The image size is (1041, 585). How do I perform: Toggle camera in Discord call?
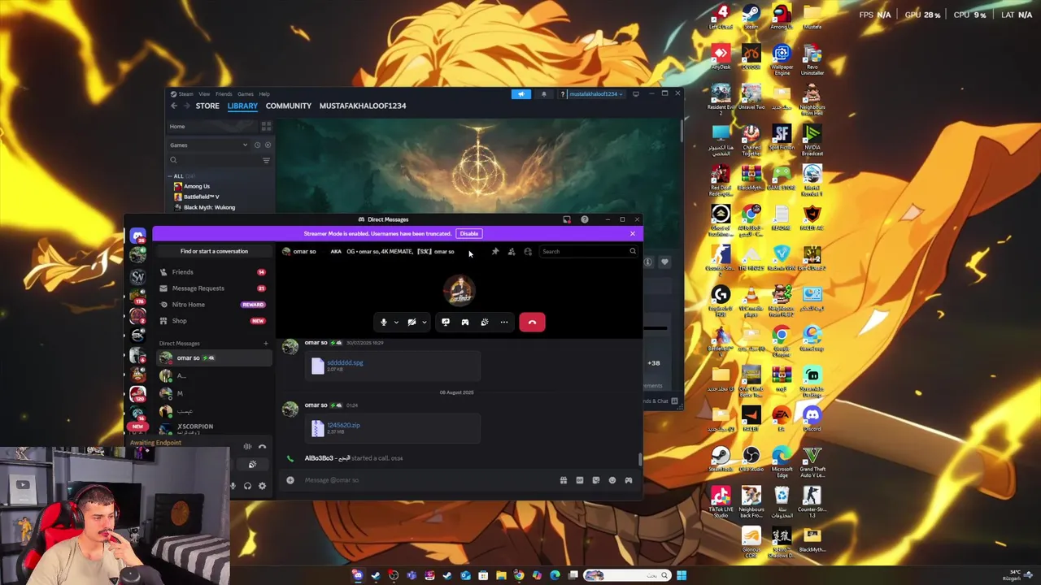click(412, 323)
